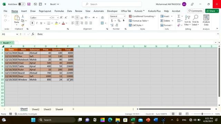The width and height of the screenshot is (221, 124).
Task: Click the Wrap Text icon
Action: pyautogui.click(x=103, y=18)
